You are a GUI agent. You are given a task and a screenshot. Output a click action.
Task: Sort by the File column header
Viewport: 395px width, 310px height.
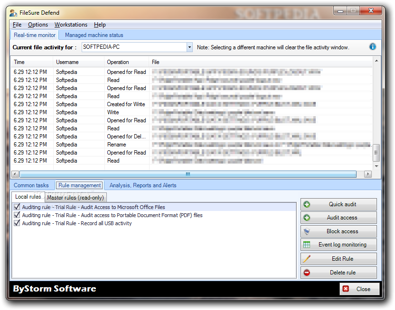click(x=261, y=62)
